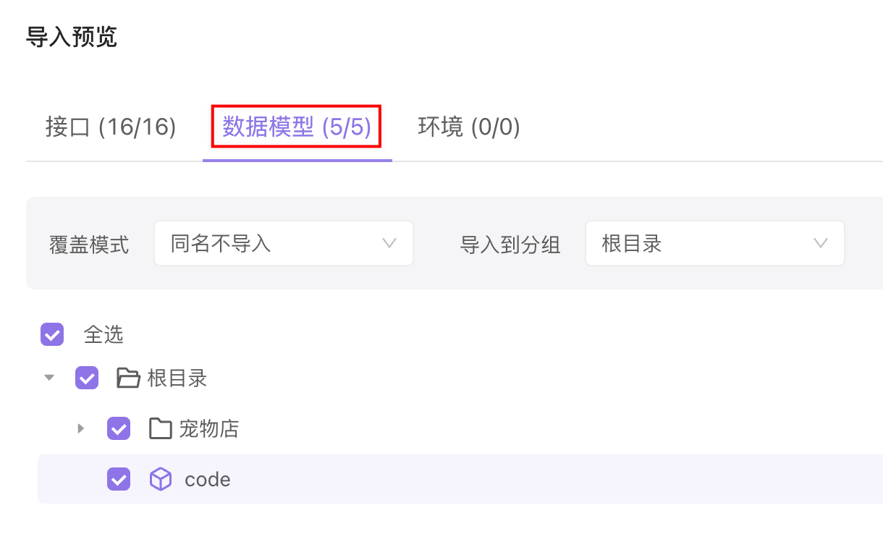Open the 覆盖模式 dropdown
This screenshot has height=534, width=883.
283,243
